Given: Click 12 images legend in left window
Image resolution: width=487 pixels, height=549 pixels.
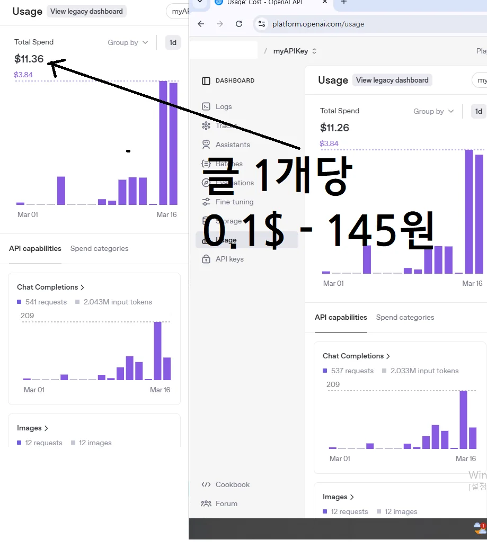Looking at the screenshot, I should 92,443.
